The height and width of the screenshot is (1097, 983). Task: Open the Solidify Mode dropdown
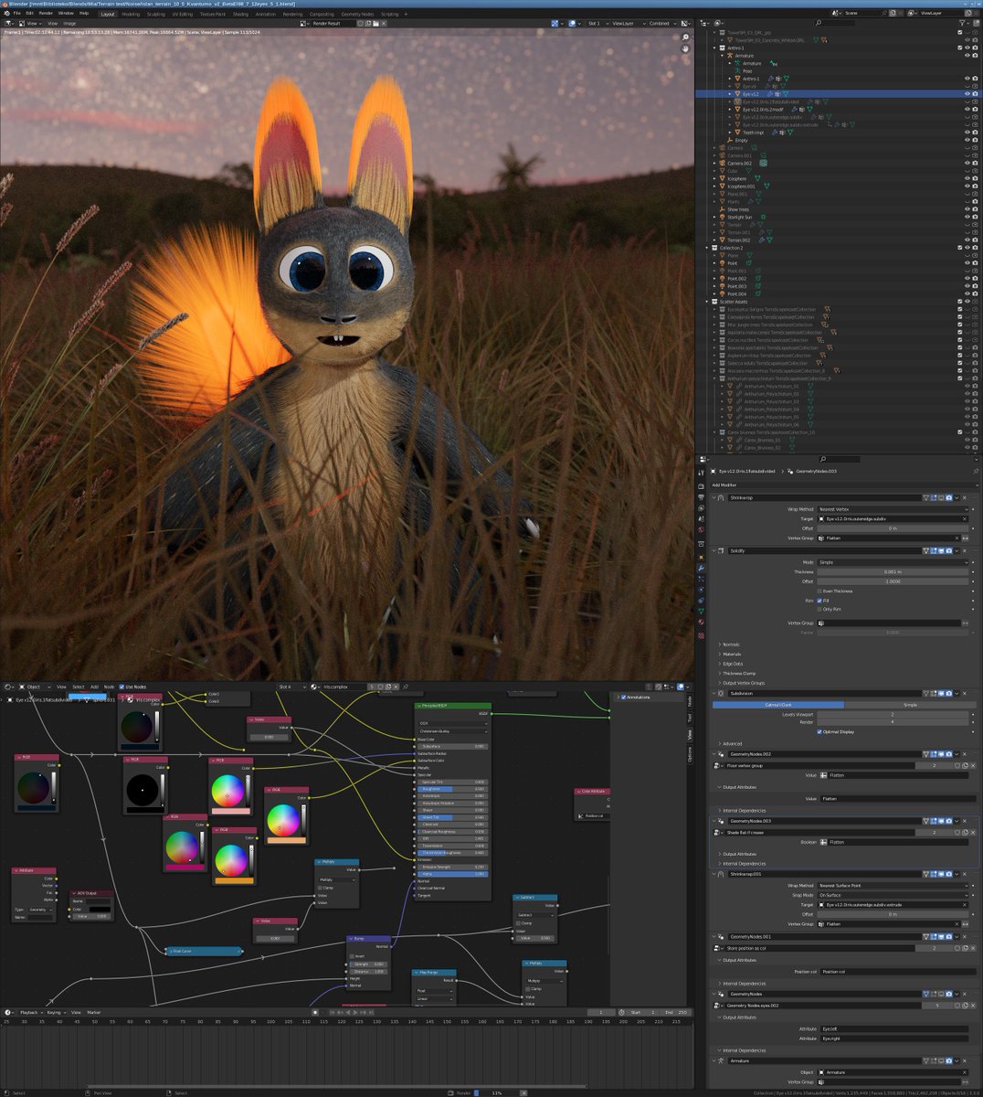[893, 563]
